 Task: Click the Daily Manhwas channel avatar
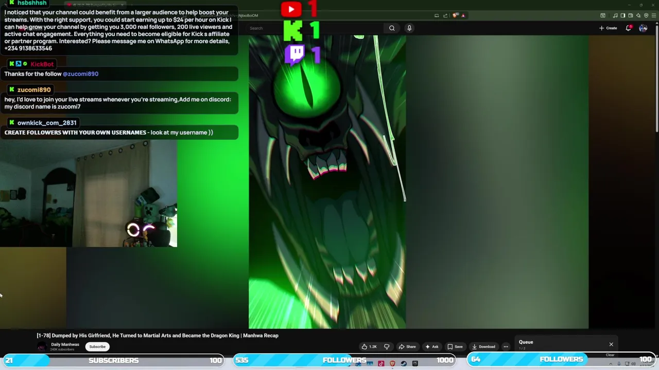coord(42,347)
